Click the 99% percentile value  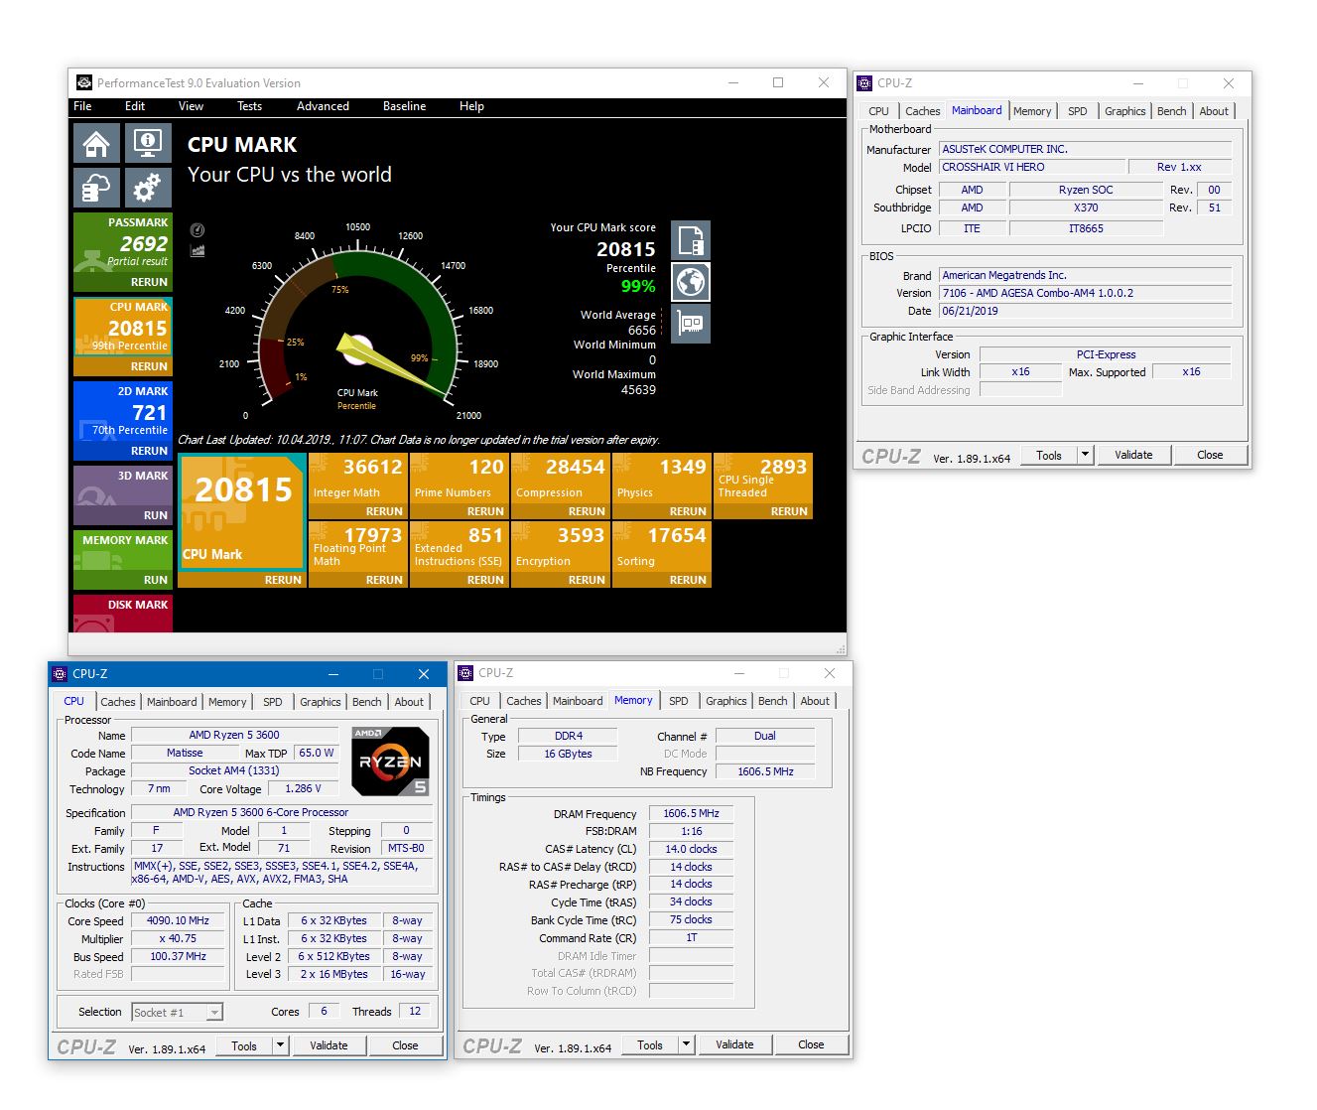[638, 286]
